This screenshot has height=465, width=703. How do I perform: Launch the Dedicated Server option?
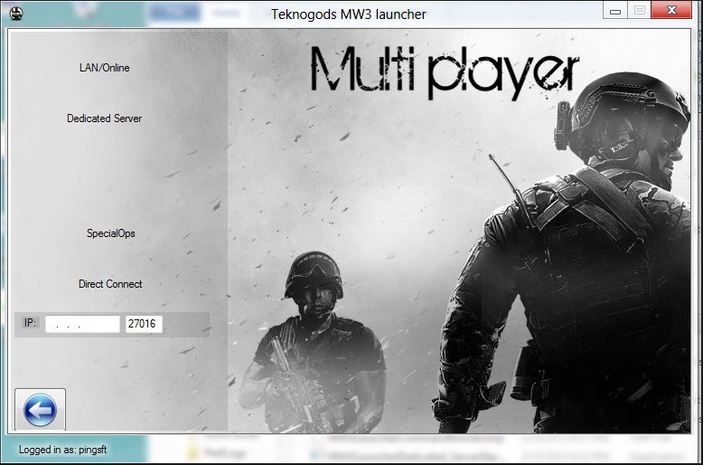[x=105, y=119]
